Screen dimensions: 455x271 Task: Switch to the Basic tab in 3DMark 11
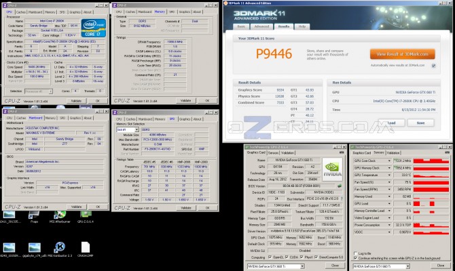241,26
